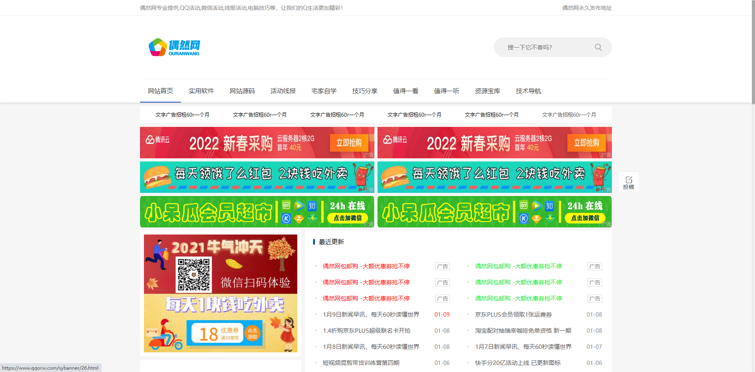Screen dimensions: 755x372
Task: Open 淘宝配对抽瑞幸咖啡免单资格 article
Action: pos(523,331)
